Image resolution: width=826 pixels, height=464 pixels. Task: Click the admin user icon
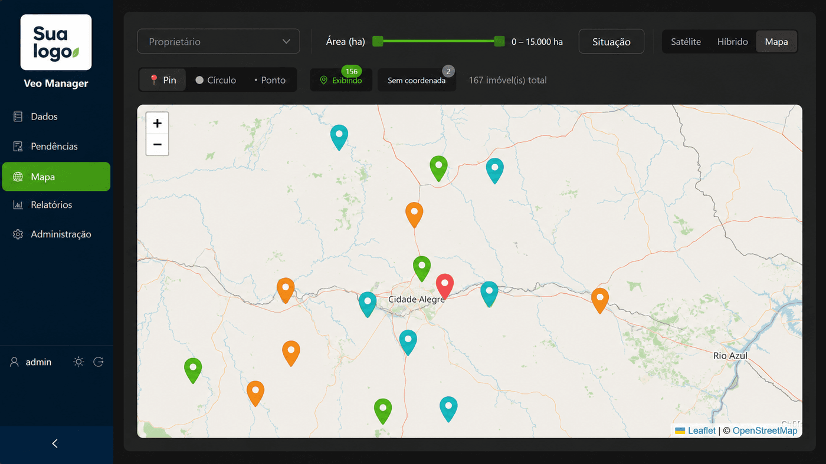pyautogui.click(x=15, y=362)
